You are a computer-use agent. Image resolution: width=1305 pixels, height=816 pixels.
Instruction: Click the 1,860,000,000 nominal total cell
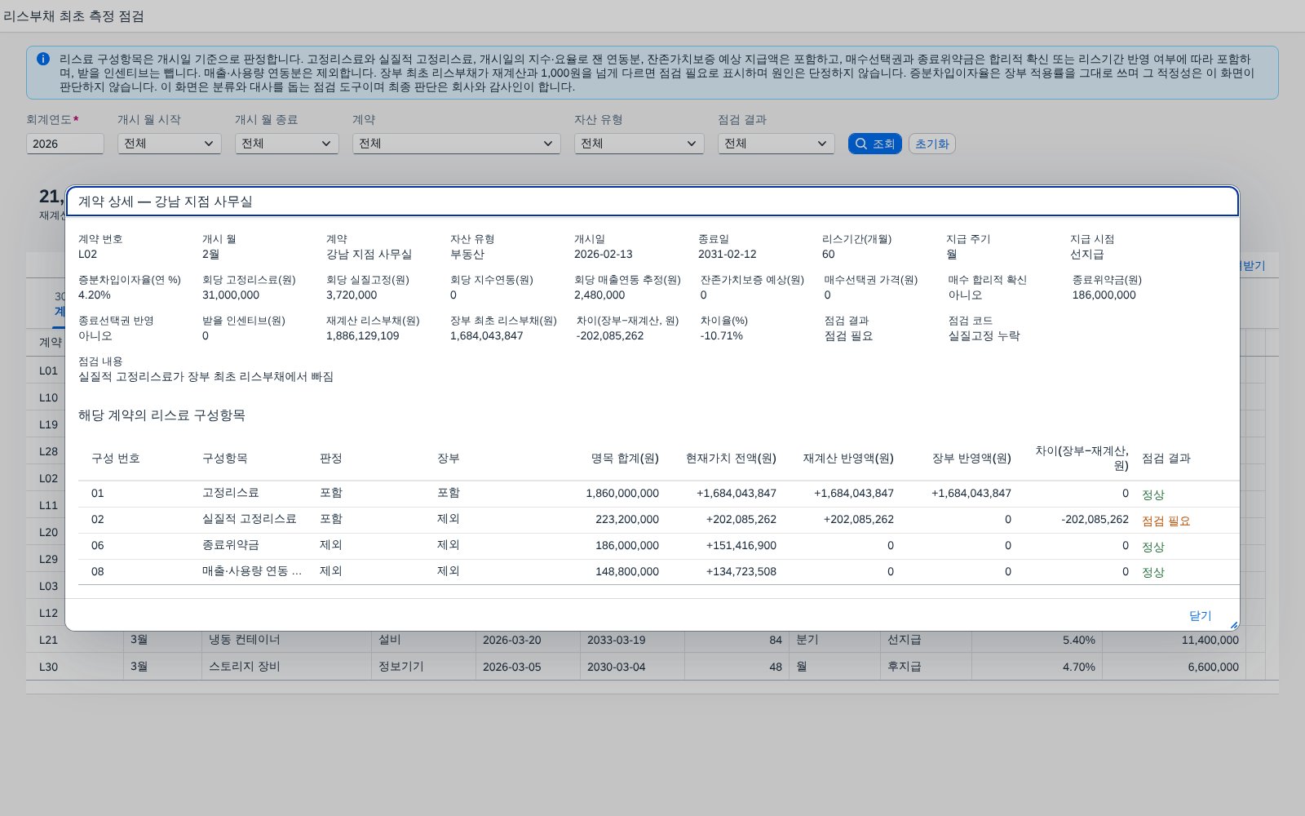pyautogui.click(x=622, y=494)
